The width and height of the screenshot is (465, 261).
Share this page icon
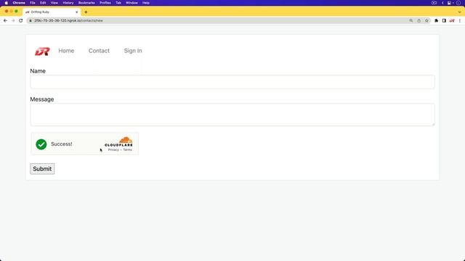[x=418, y=21]
